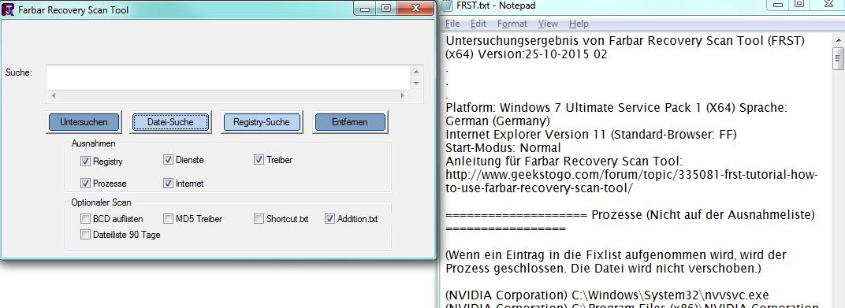845x308 pixels.
Task: Click the Datei-Suche button
Action: point(170,122)
